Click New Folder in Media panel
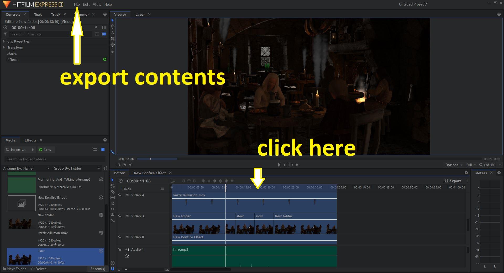This screenshot has height=273, width=504. [14, 269]
